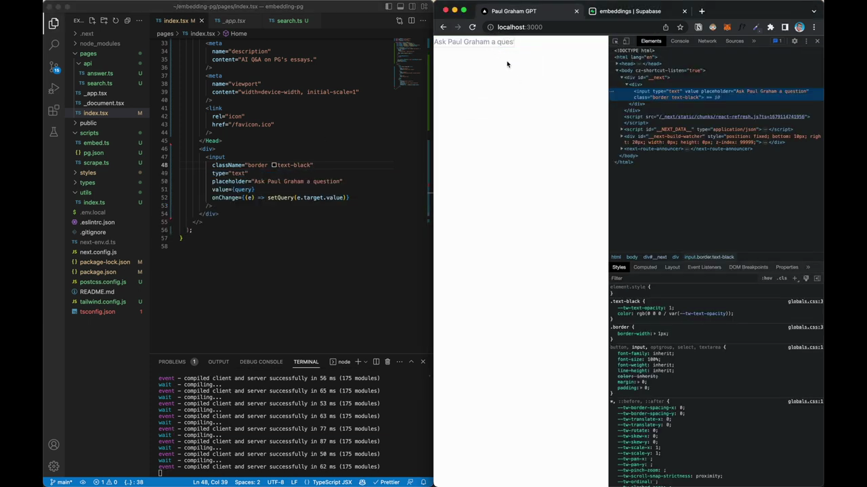
Task: Switch to DevTools Console tab
Action: click(679, 41)
